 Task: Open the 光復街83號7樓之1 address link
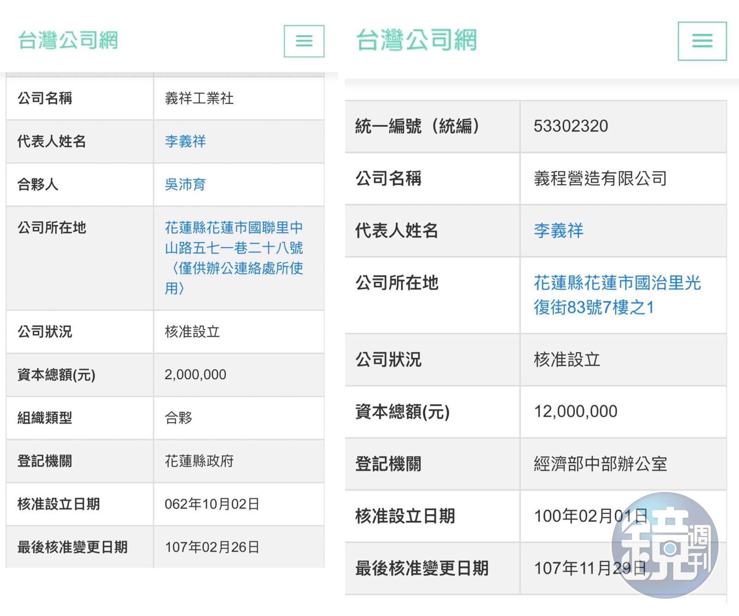(x=617, y=295)
